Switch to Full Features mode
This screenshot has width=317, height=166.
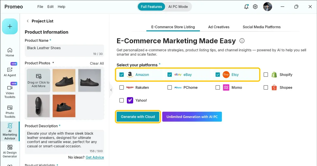click(x=152, y=7)
